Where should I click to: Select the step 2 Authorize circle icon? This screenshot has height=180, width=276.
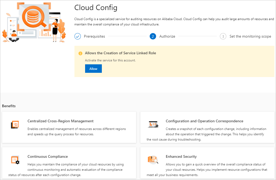click(x=153, y=36)
